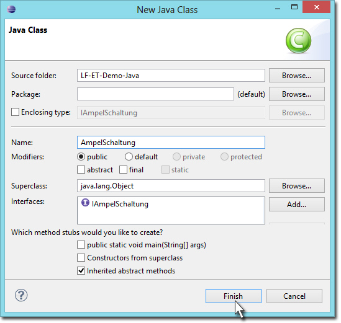Enable the Enclosing type checkbox
This screenshot has height=323, width=341.
[15, 112]
